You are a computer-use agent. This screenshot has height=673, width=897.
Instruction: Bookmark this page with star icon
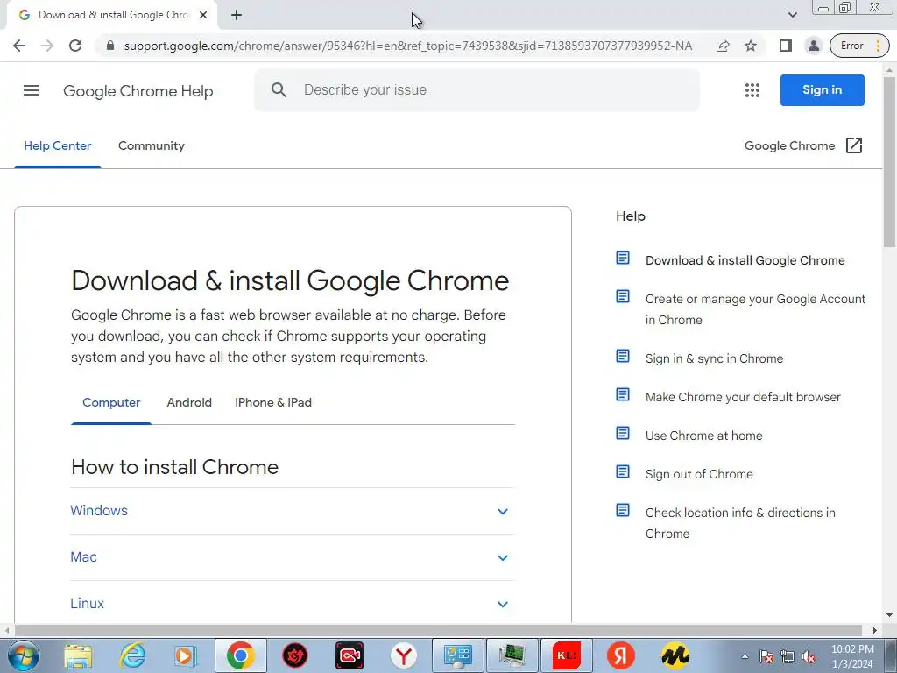tap(751, 46)
